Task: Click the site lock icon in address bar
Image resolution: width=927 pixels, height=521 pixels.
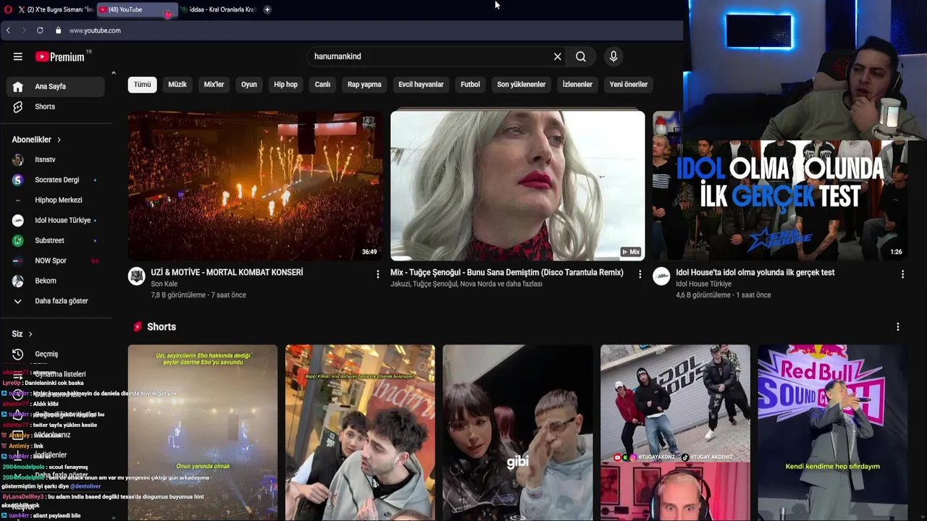Action: click(x=58, y=30)
